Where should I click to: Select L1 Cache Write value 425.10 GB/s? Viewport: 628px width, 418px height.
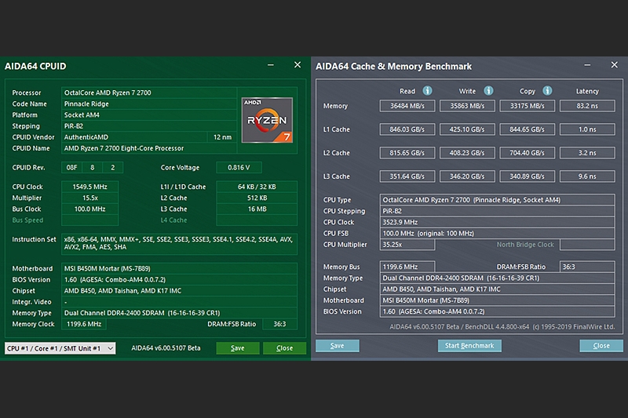(x=467, y=129)
